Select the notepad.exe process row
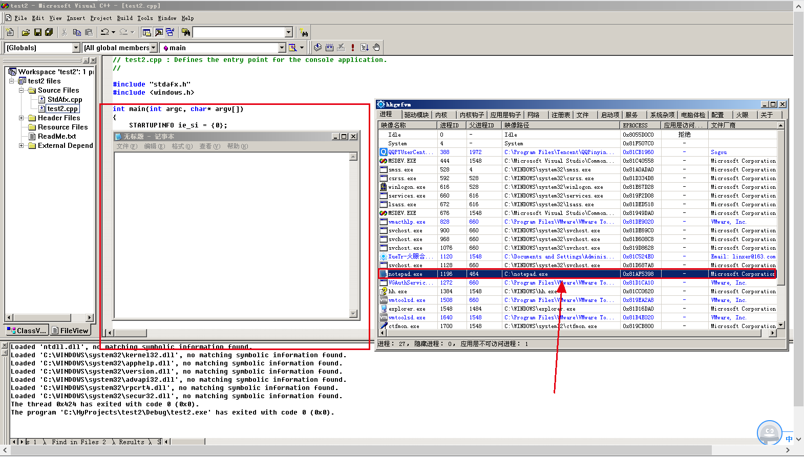 [x=577, y=274]
